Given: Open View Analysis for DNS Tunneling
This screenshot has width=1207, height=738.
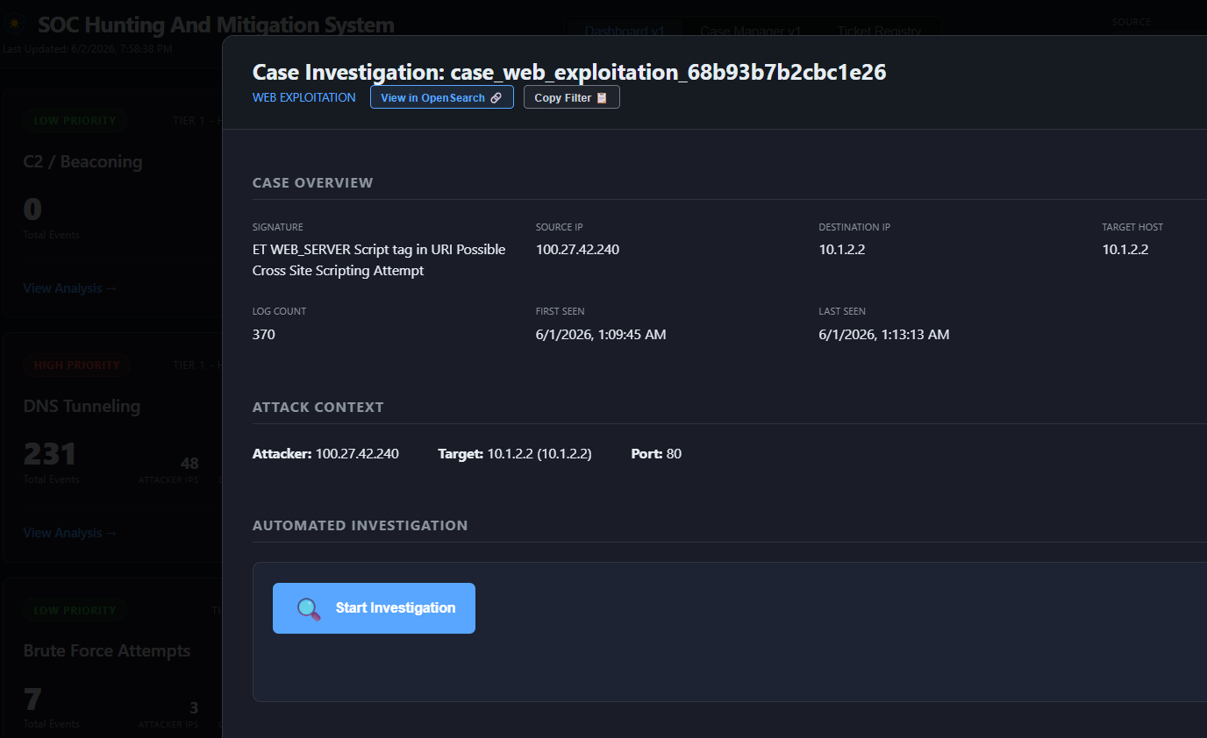Looking at the screenshot, I should 70,533.
